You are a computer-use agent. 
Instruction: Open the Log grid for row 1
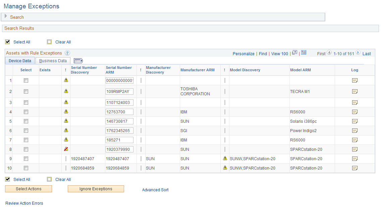(355, 80)
